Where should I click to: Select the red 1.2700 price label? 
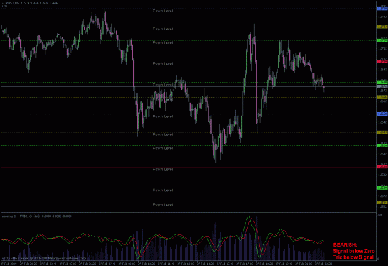coord(382,62)
